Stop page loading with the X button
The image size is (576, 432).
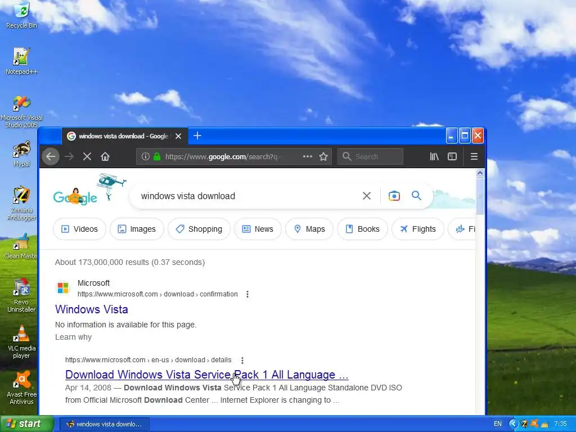tap(87, 156)
